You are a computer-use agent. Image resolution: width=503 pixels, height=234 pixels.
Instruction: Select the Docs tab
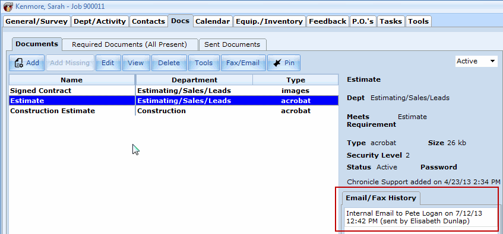coord(181,21)
